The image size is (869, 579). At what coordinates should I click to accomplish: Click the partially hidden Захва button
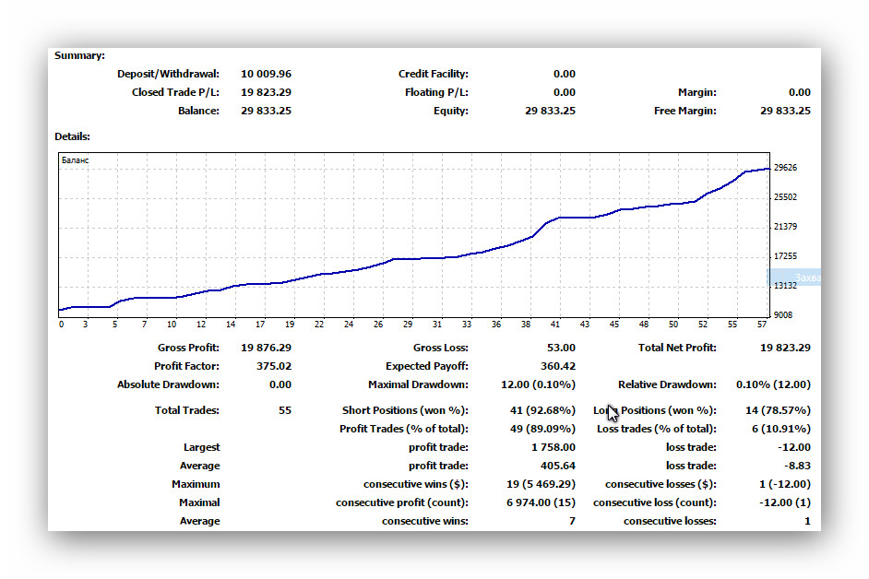click(x=794, y=277)
